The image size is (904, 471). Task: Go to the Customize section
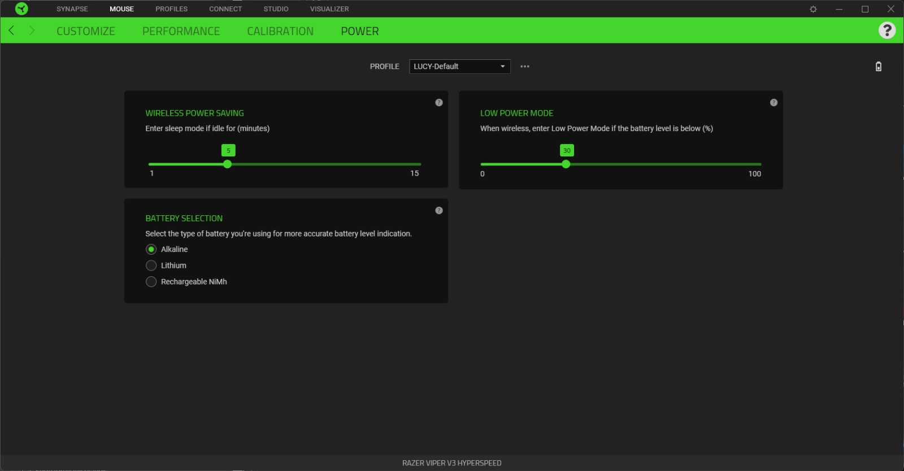click(86, 31)
